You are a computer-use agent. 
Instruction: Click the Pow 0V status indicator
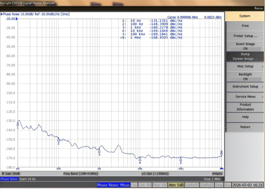coord(160,185)
